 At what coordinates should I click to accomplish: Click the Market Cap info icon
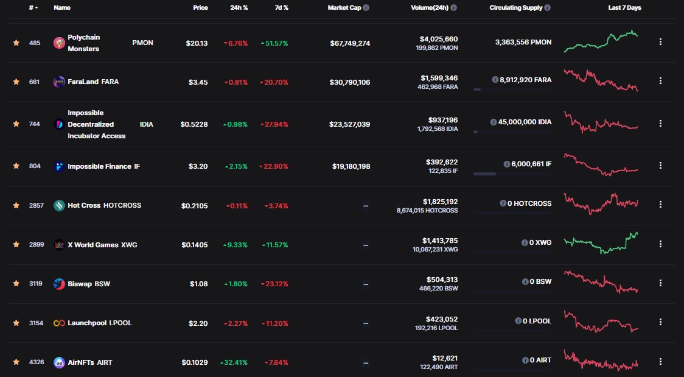(366, 8)
